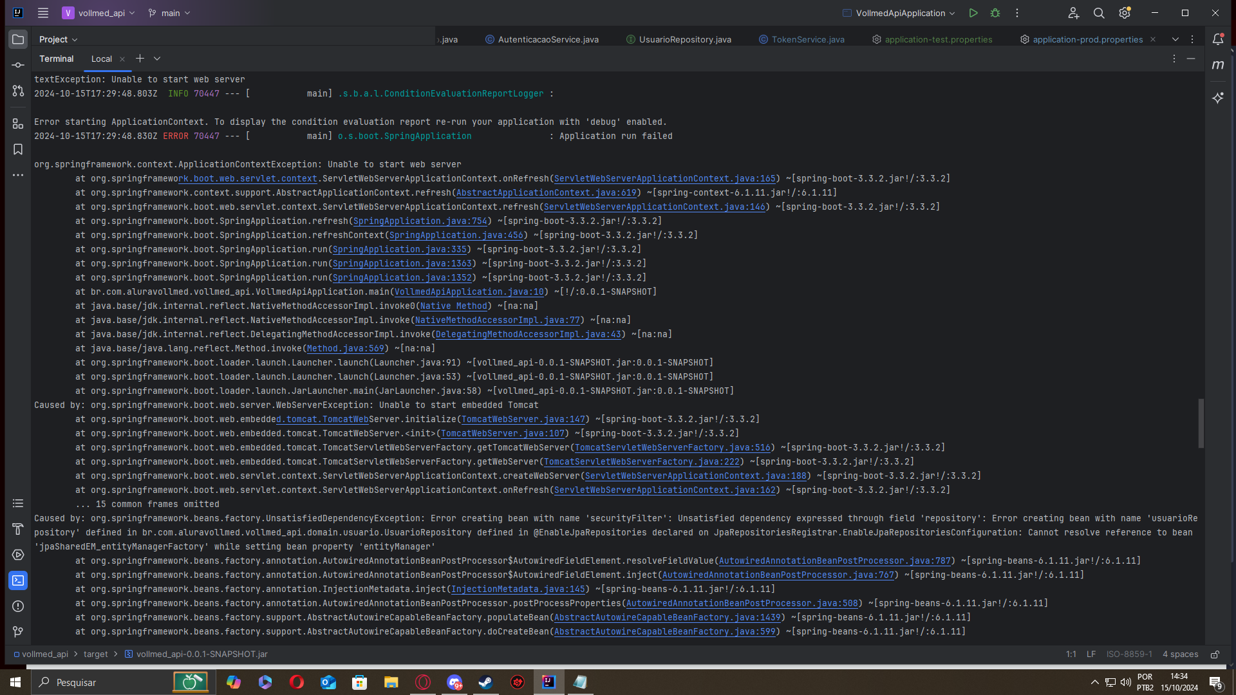Open Steam from the taskbar

pyautogui.click(x=486, y=682)
